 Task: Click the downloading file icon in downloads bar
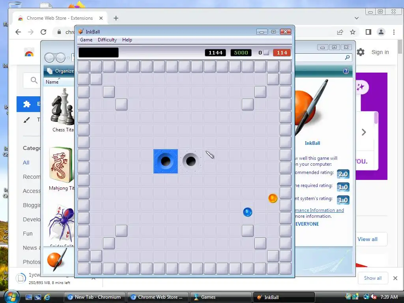[x=21, y=278]
